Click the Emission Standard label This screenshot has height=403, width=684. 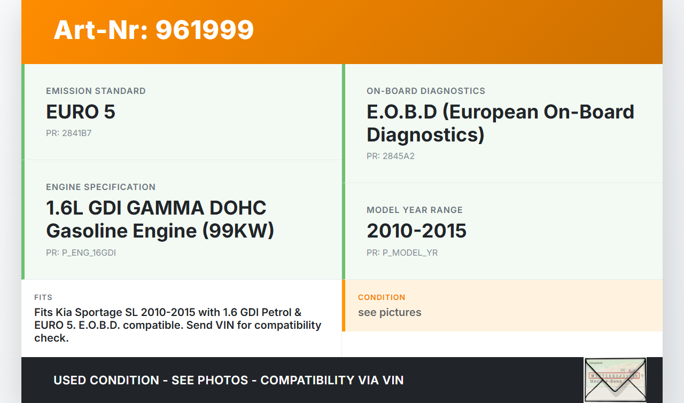96,91
